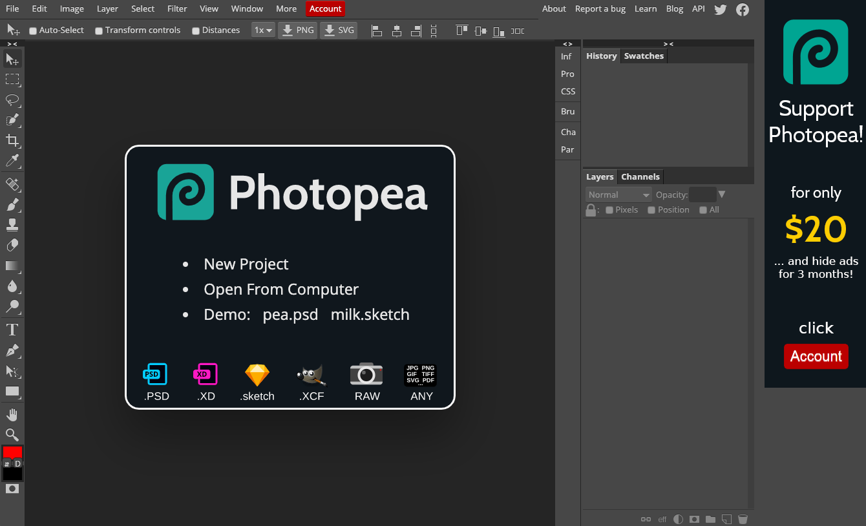Open the Normal blend mode dropdown
Screen dimensions: 866x526
618,195
